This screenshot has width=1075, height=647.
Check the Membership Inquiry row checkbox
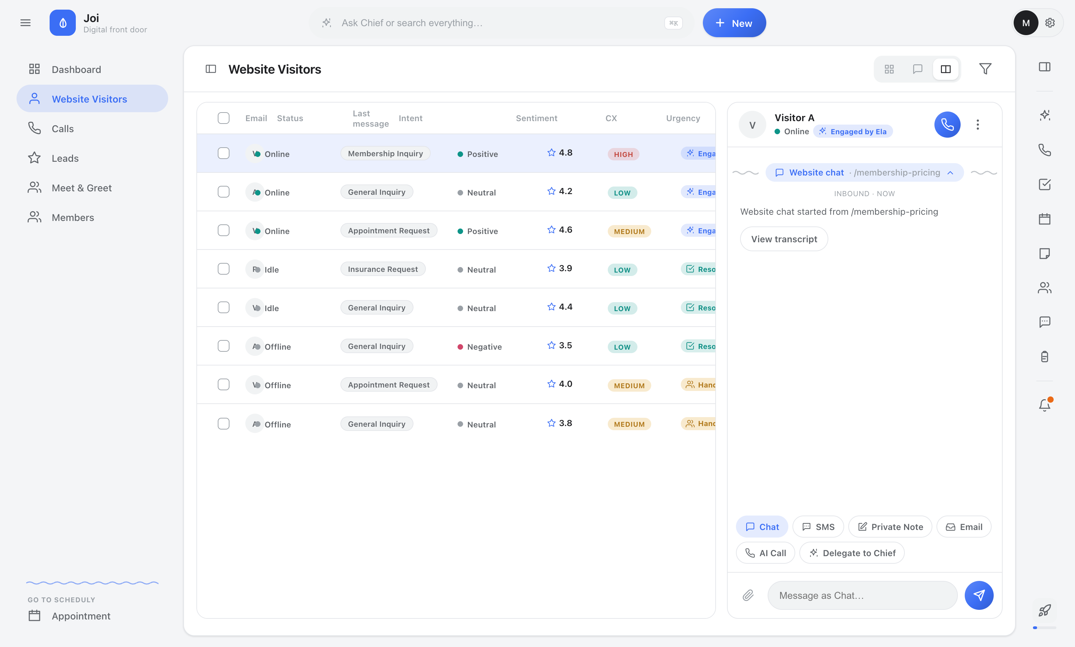(x=223, y=153)
